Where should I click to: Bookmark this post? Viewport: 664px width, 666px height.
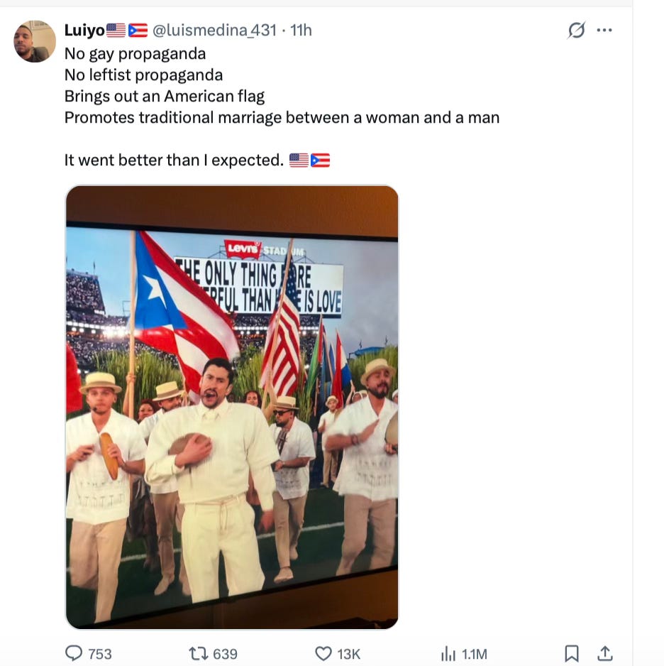(571, 653)
